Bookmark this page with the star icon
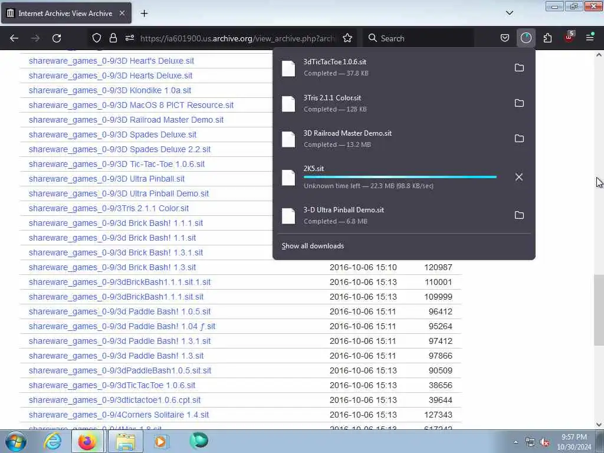Image resolution: width=604 pixels, height=453 pixels. tap(347, 38)
